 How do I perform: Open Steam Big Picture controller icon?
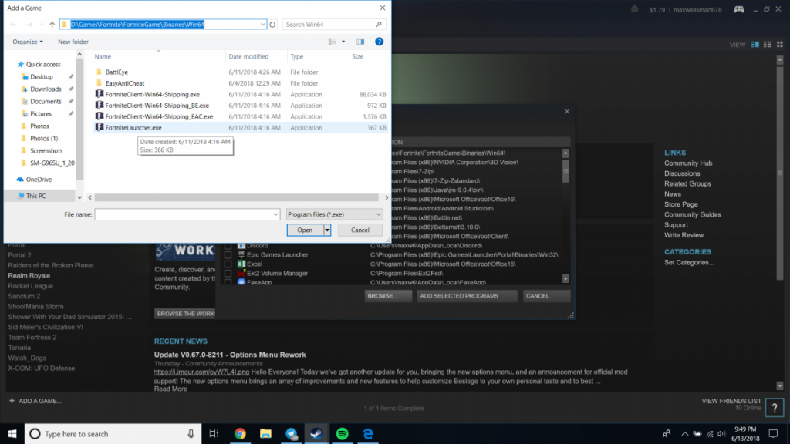[738, 9]
